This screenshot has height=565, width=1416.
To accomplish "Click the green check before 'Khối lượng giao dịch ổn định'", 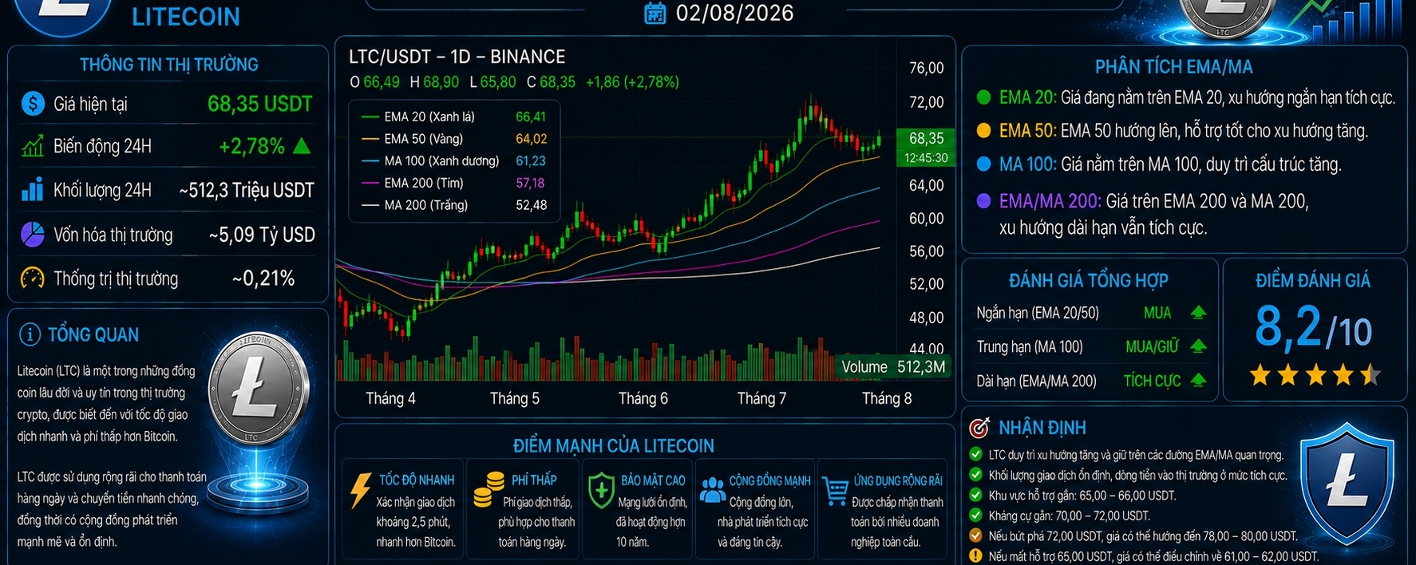I will pyautogui.click(x=975, y=474).
